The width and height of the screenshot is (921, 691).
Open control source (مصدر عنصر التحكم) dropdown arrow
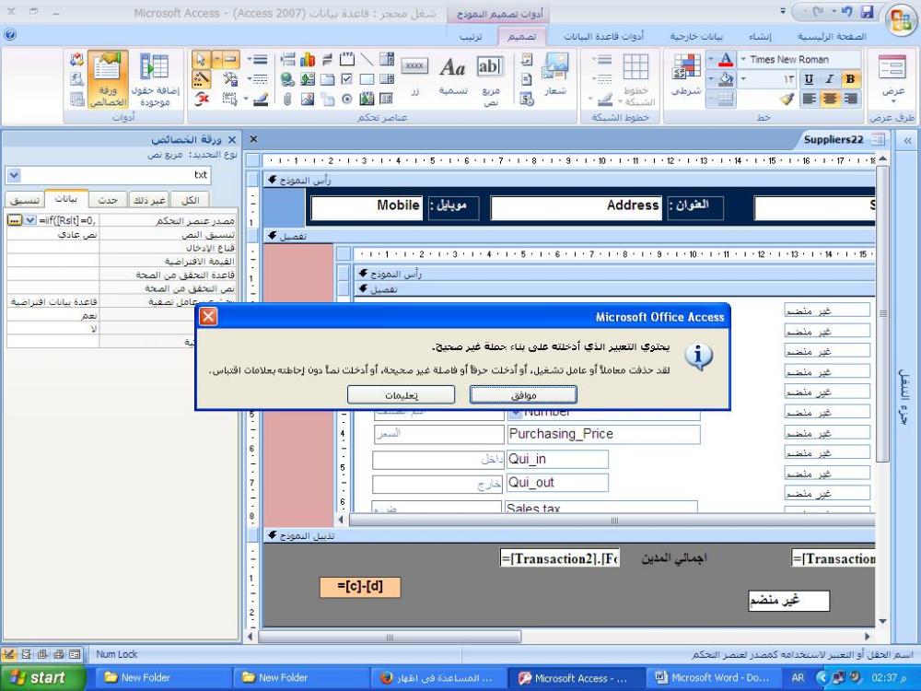[x=30, y=220]
